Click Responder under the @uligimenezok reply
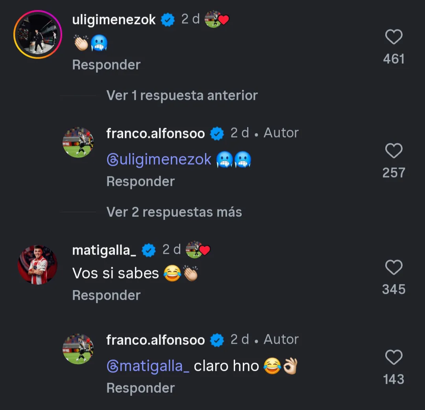The height and width of the screenshot is (410, 425). click(x=140, y=181)
